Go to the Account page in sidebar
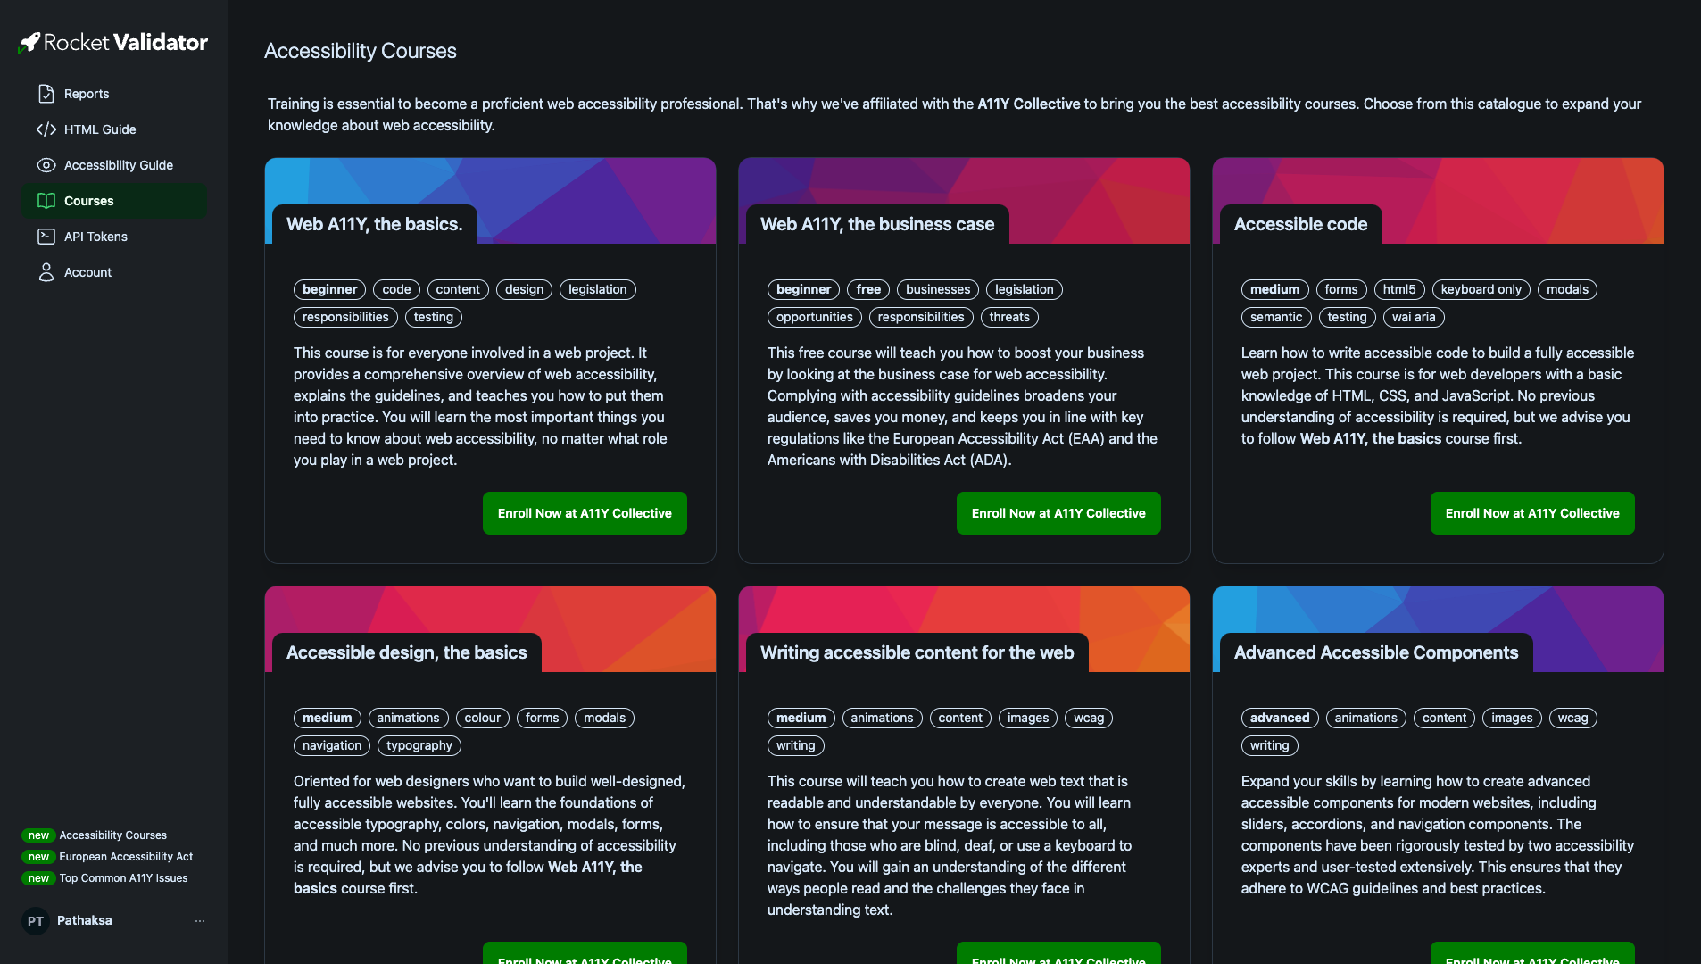 pos(87,272)
